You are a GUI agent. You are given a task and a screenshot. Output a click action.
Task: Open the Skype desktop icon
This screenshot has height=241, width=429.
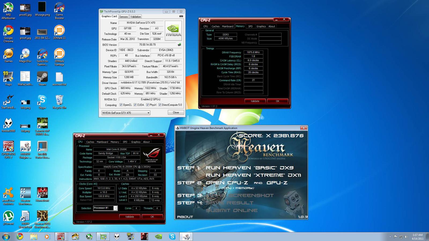pos(42,102)
